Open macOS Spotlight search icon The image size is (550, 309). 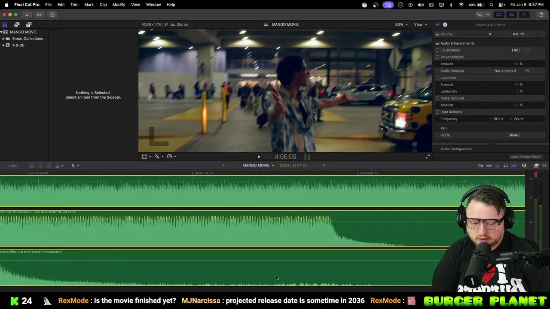pyautogui.click(x=492, y=5)
